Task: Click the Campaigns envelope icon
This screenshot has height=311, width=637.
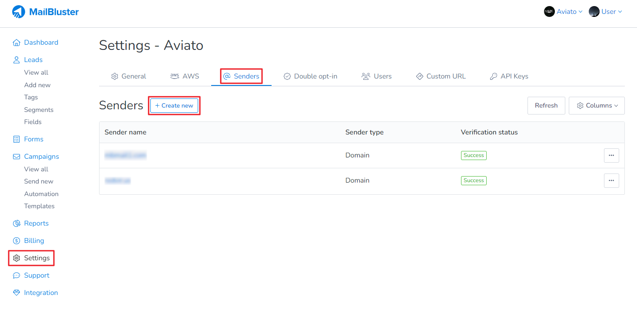Action: (17, 157)
